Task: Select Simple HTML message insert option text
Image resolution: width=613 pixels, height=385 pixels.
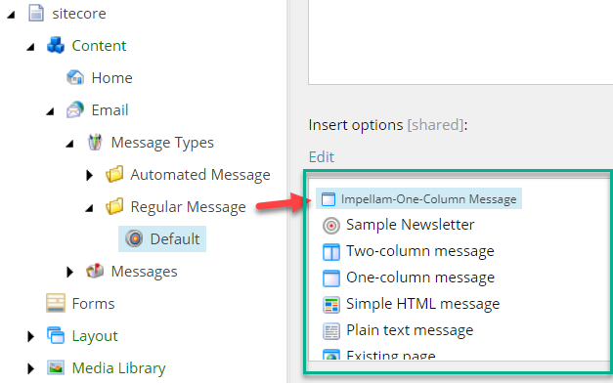Action: tap(422, 304)
